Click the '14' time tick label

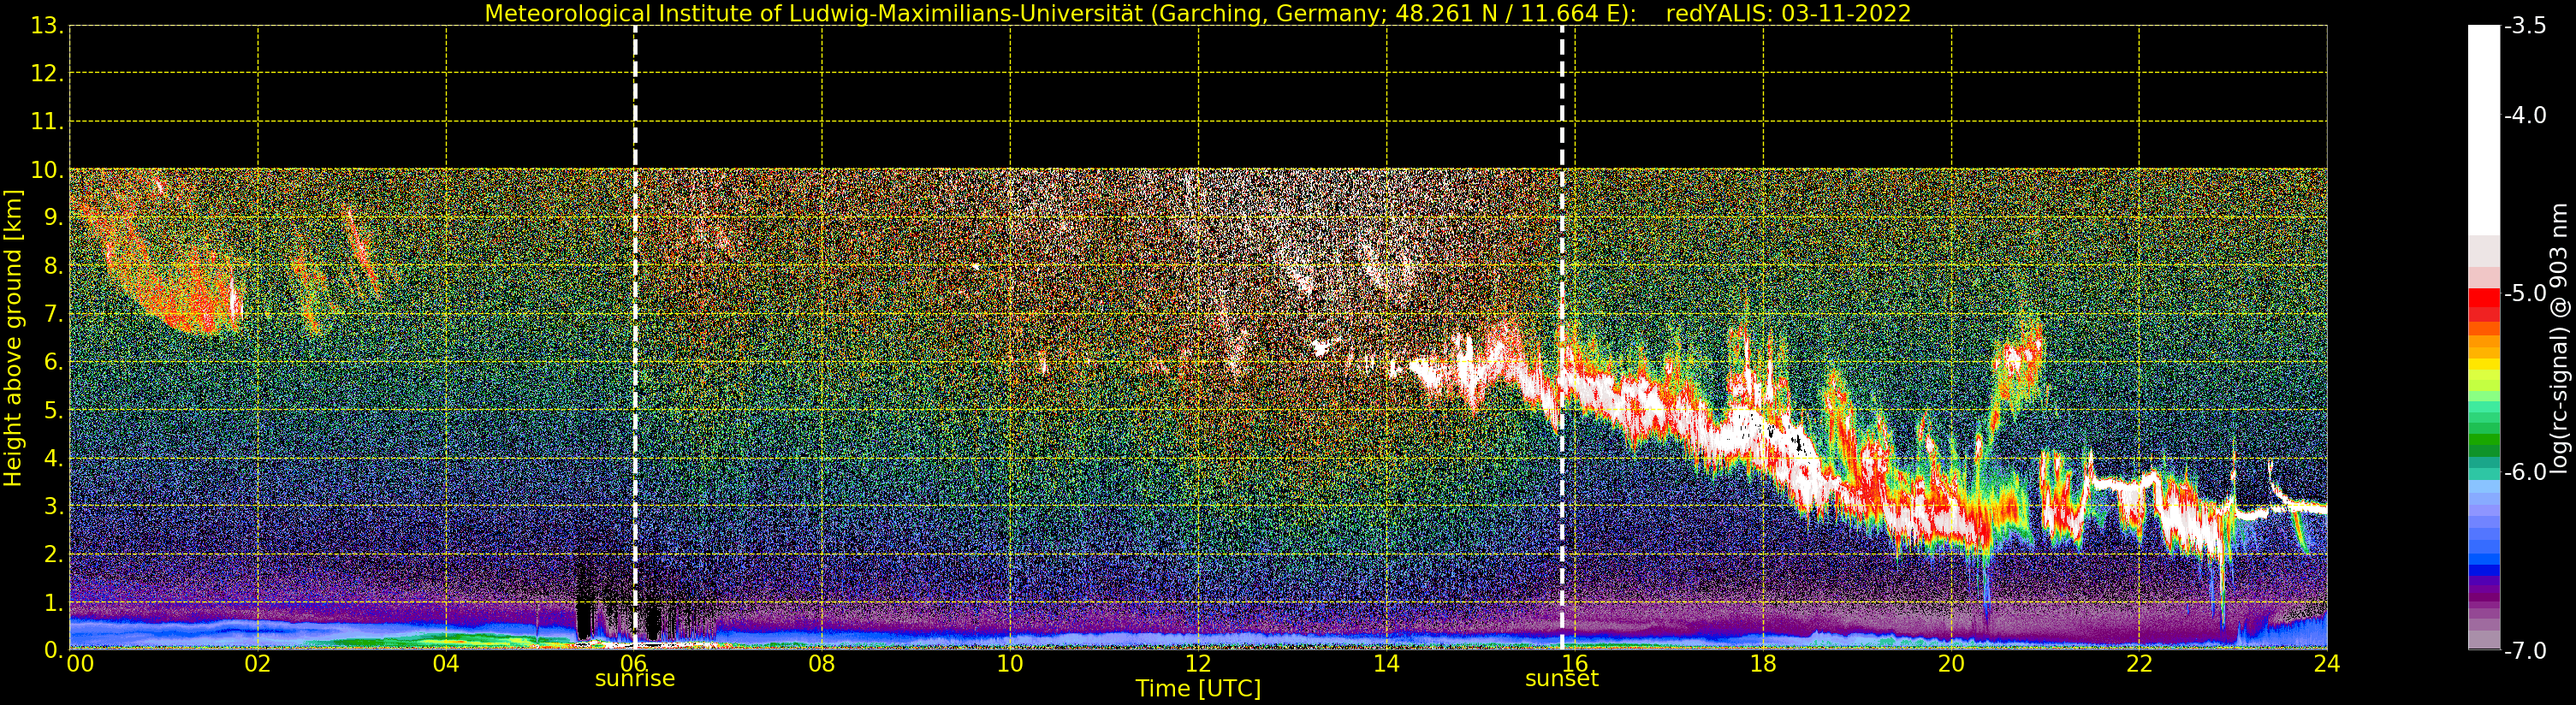(x=1386, y=663)
